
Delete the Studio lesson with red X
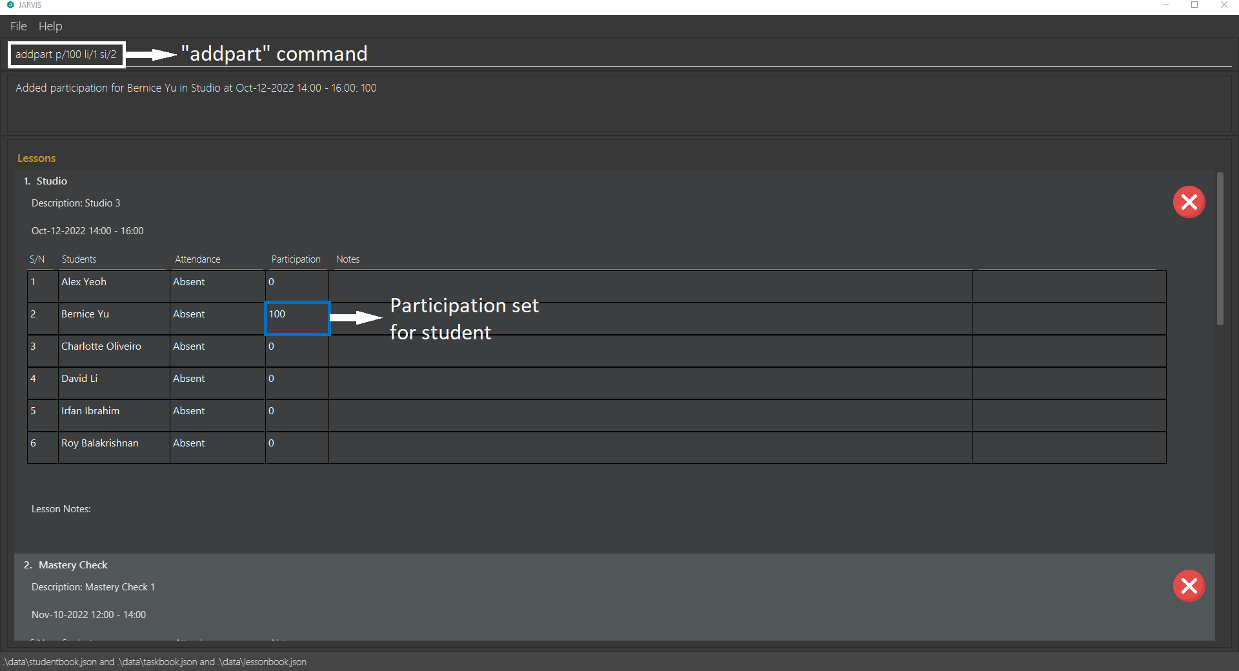(x=1189, y=202)
